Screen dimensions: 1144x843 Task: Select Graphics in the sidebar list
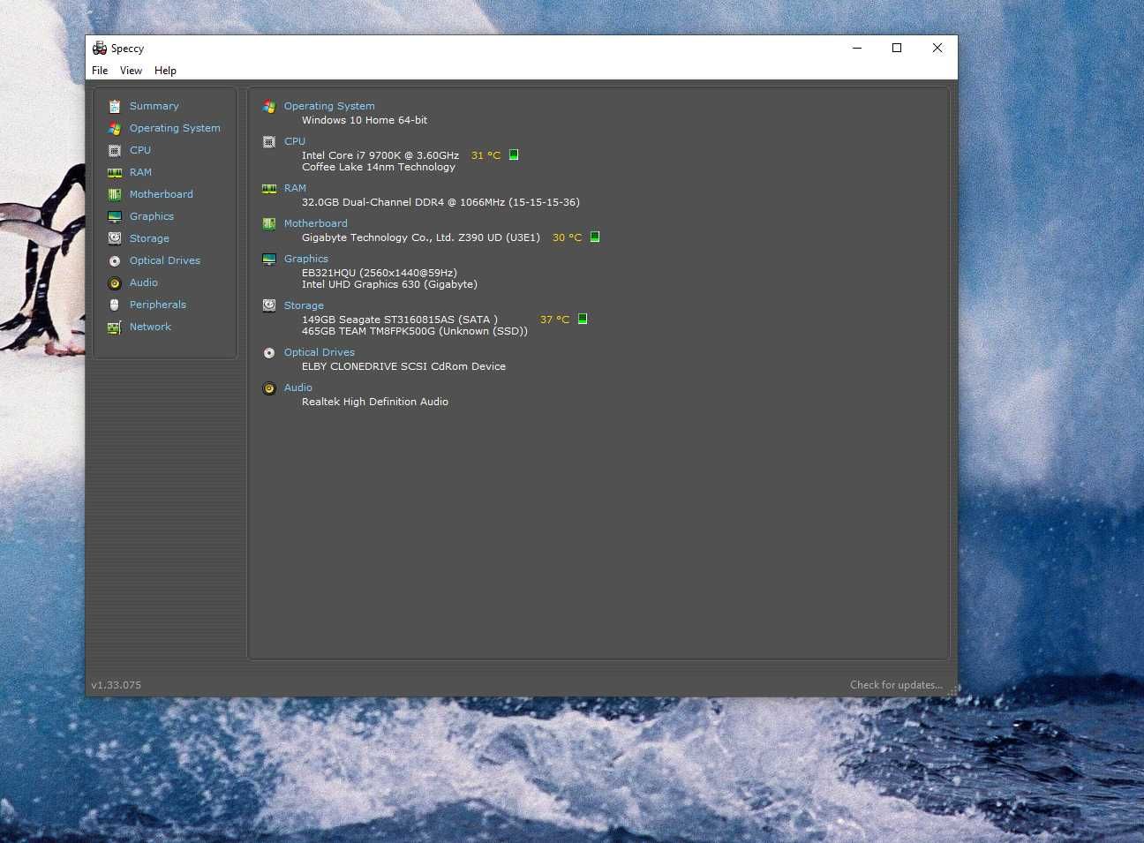152,216
